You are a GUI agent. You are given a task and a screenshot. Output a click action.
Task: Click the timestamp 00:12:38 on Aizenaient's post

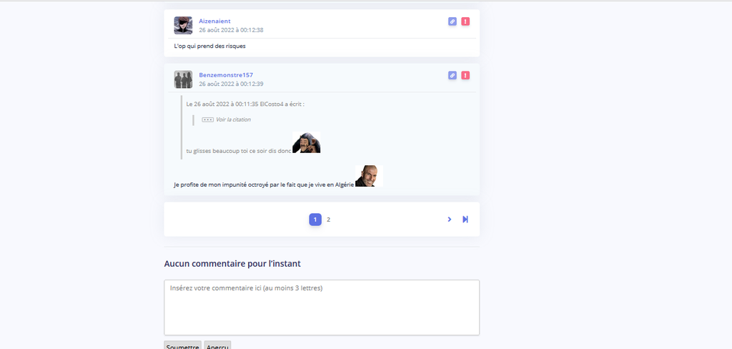pyautogui.click(x=231, y=30)
